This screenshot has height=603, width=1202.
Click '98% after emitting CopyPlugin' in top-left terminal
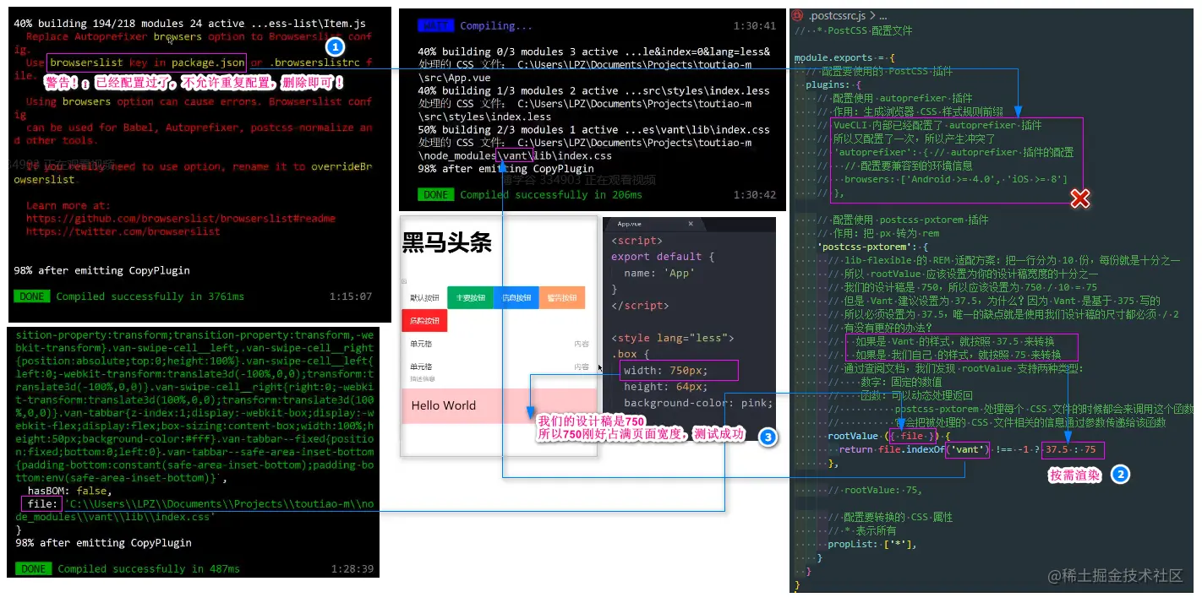click(101, 270)
